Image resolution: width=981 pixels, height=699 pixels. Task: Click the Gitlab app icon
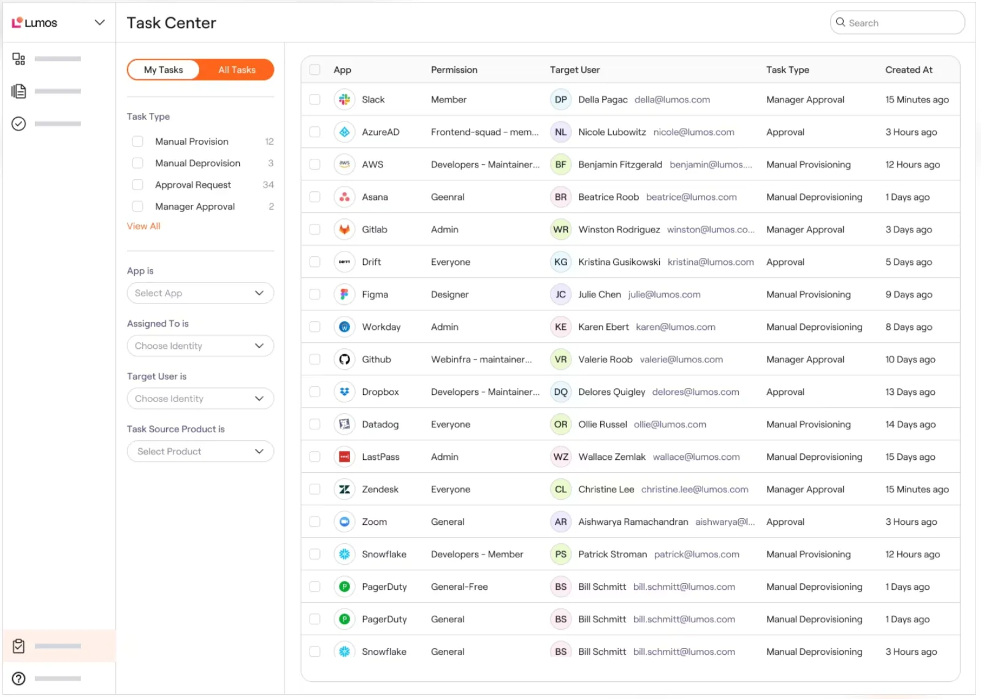pyautogui.click(x=345, y=229)
